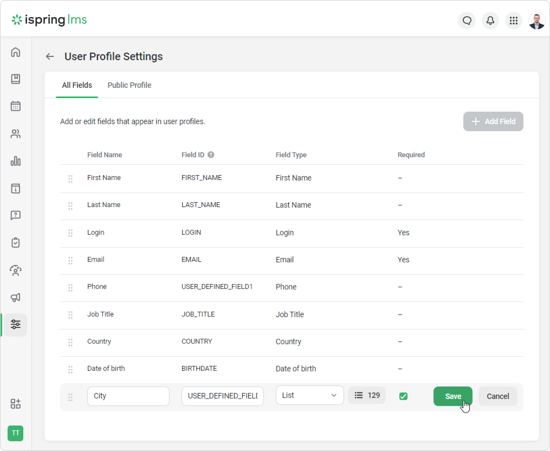550x451 pixels.
Task: Expand the List field type dropdown
Action: point(310,395)
